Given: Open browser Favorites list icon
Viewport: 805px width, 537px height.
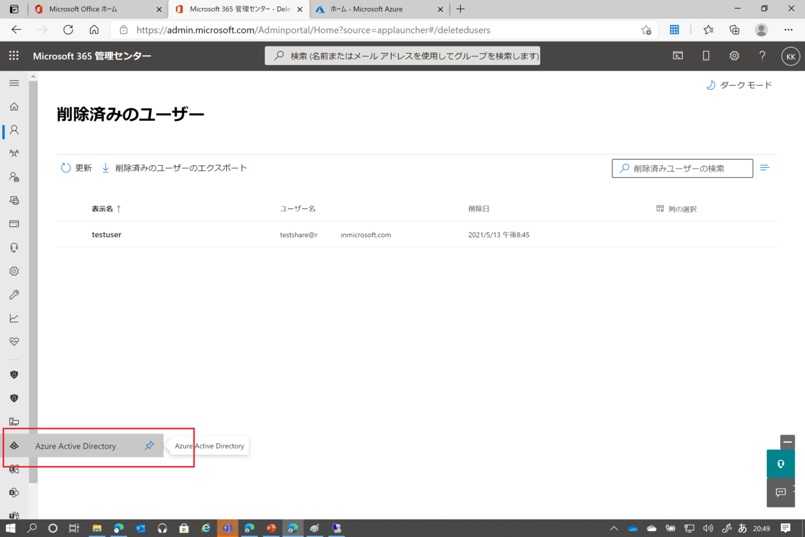Looking at the screenshot, I should pyautogui.click(x=708, y=30).
